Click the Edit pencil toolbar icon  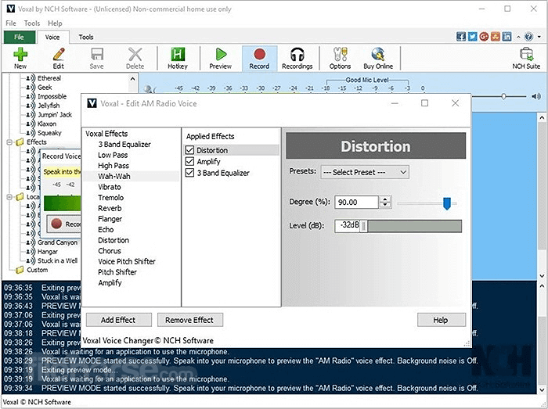[58, 55]
